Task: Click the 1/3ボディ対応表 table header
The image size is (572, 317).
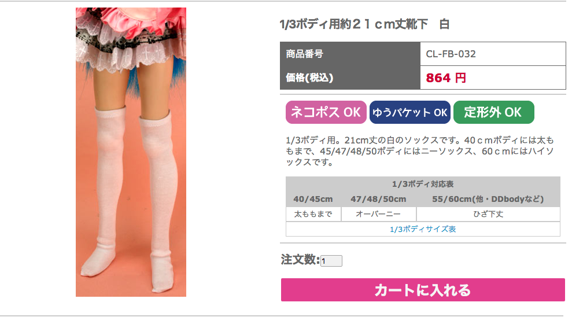Action: [423, 184]
